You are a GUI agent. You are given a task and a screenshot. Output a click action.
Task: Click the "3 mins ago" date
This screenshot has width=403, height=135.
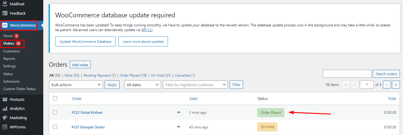tap(198, 113)
